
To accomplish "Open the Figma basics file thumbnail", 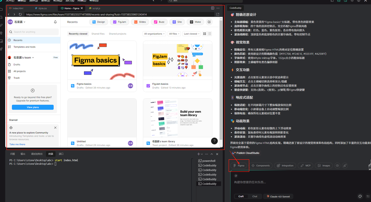I will click(x=102, y=60).
